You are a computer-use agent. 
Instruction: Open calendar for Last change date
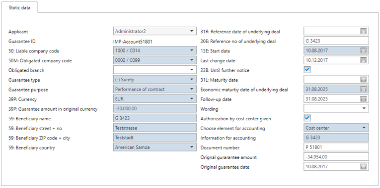363,60
